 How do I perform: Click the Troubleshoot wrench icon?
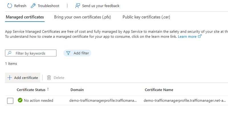click(33, 6)
